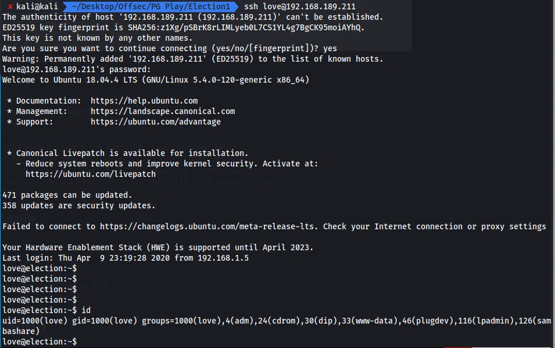555x348 pixels.
Task: Click the changelogs.ubuntu.com meta-release-lts URL
Action: 207,226
